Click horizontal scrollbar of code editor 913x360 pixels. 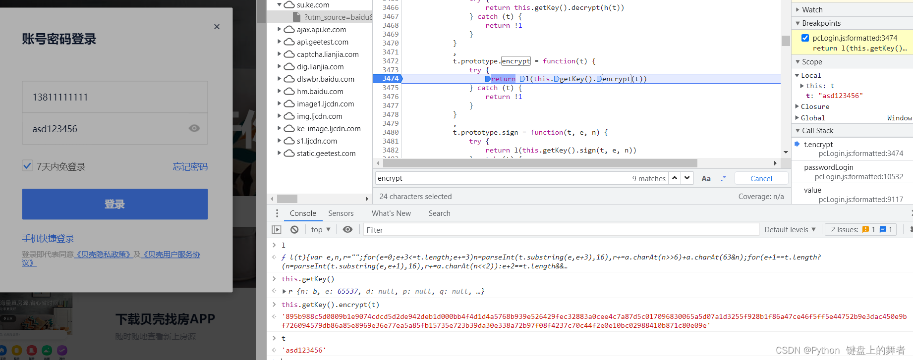(x=540, y=163)
